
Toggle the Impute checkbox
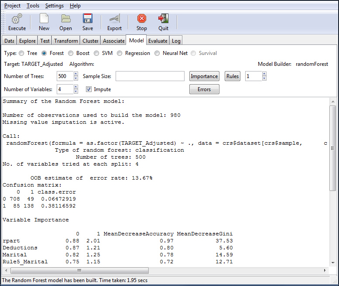[x=89, y=89]
